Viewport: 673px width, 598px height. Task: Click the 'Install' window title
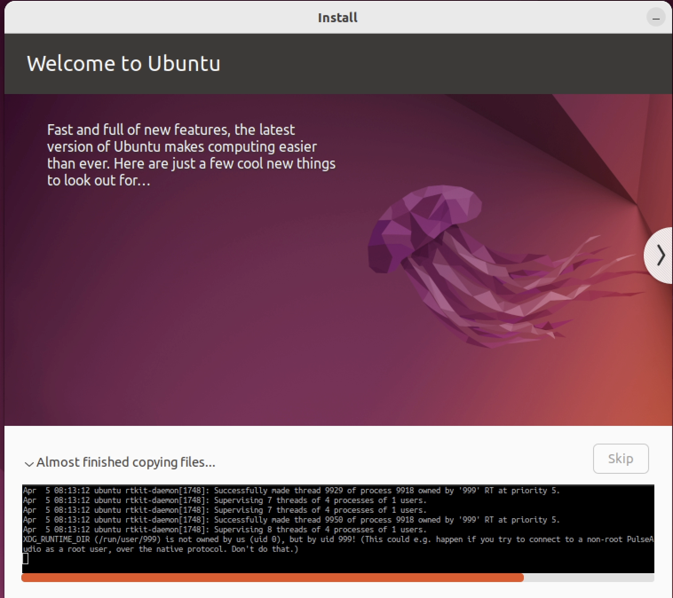337,18
